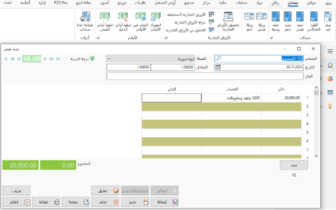Click طباعة عدة سندات print icon
The width and height of the screenshot is (336, 210).
click(x=85, y=21)
